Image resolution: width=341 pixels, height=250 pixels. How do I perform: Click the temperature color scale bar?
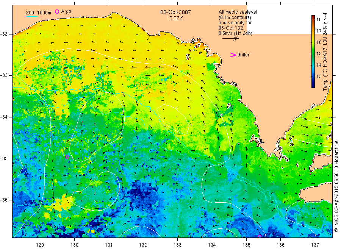pos(313,52)
